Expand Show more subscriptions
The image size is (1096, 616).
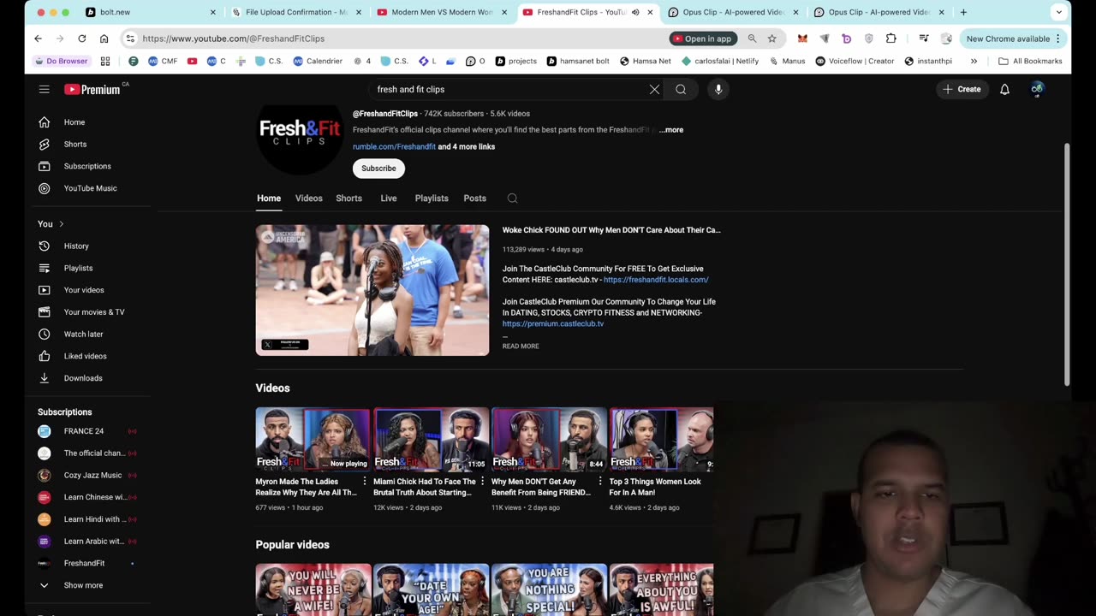(83, 585)
